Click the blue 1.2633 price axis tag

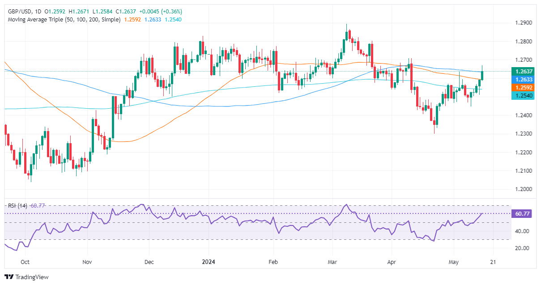tap(525, 79)
